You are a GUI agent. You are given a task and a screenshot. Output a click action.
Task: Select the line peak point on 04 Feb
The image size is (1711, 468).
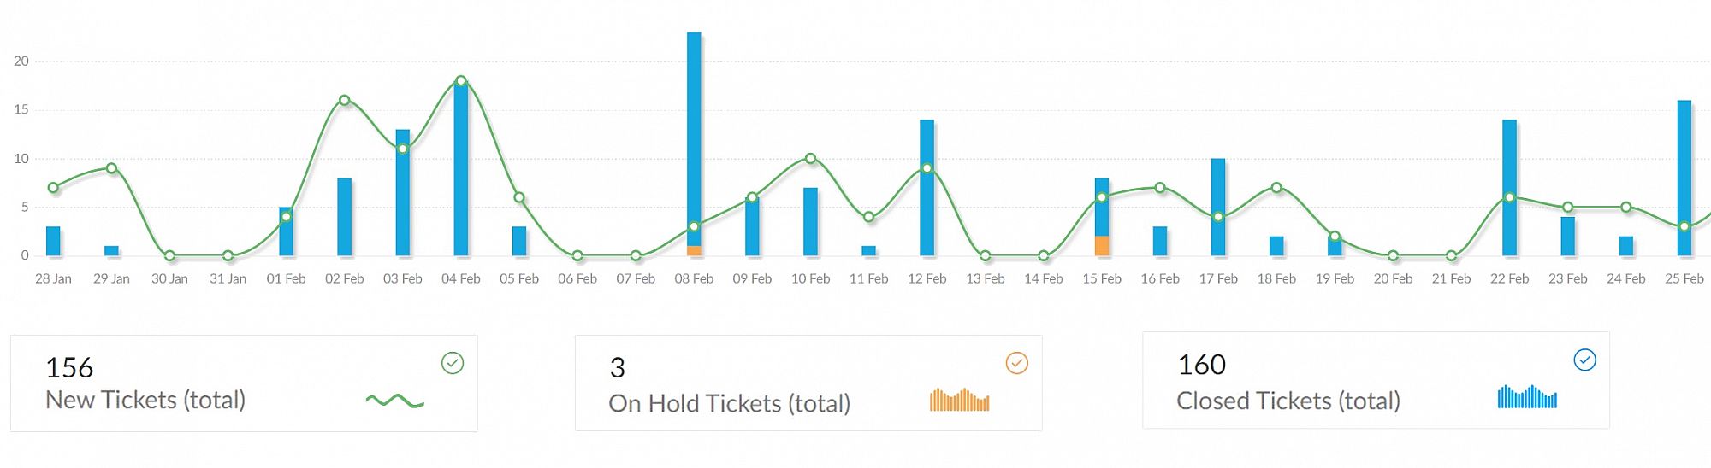(x=461, y=81)
